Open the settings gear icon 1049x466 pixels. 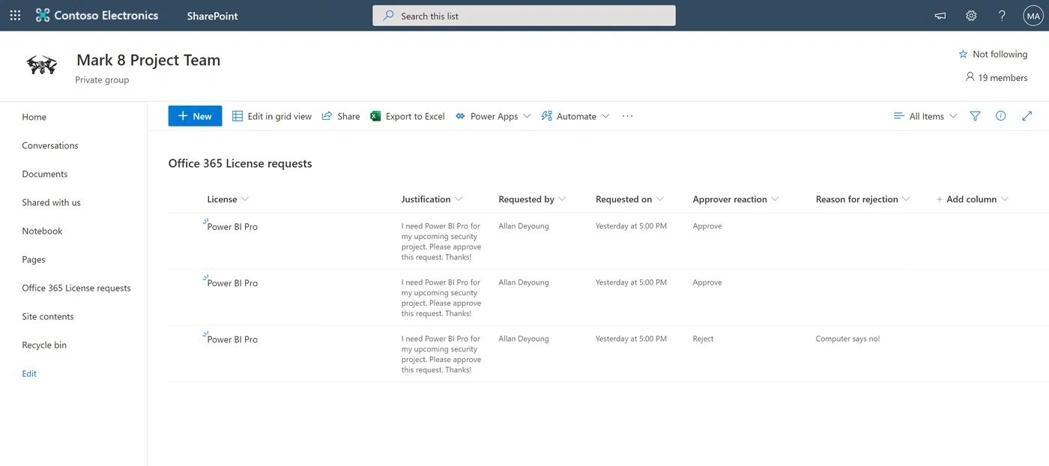pos(971,16)
